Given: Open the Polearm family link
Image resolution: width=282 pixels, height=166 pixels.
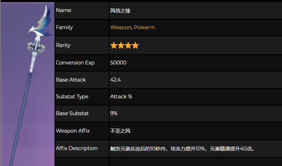Looking at the screenshot, I should click(x=144, y=27).
